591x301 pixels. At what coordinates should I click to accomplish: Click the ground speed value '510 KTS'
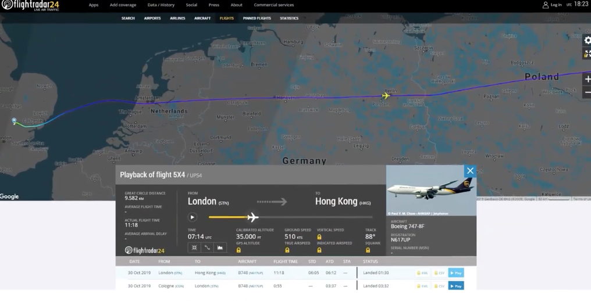click(294, 236)
